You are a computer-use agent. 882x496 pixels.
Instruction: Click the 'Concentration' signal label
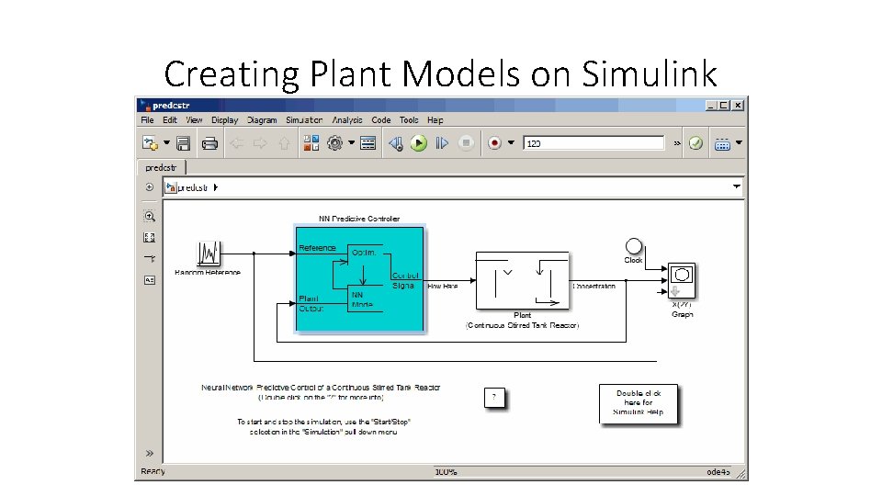[594, 287]
